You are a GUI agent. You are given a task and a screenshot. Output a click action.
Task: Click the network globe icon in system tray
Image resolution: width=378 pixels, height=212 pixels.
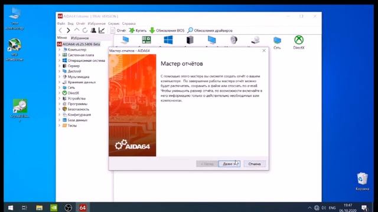pos(317,208)
